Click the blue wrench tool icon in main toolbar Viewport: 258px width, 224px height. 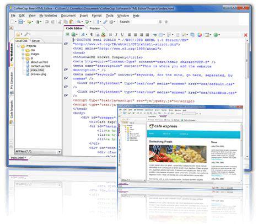105,22
